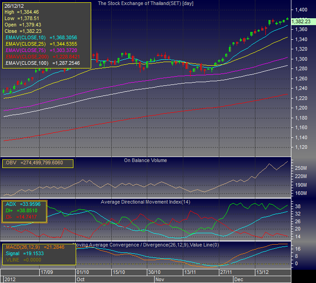Click the 160M OBV axis label
Screen dimensions: 316x283
coord(301,193)
